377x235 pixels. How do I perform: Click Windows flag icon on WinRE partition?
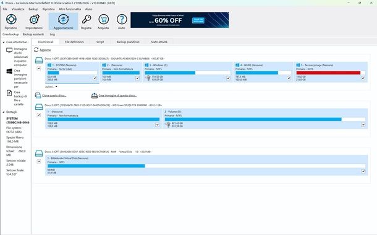click(237, 65)
